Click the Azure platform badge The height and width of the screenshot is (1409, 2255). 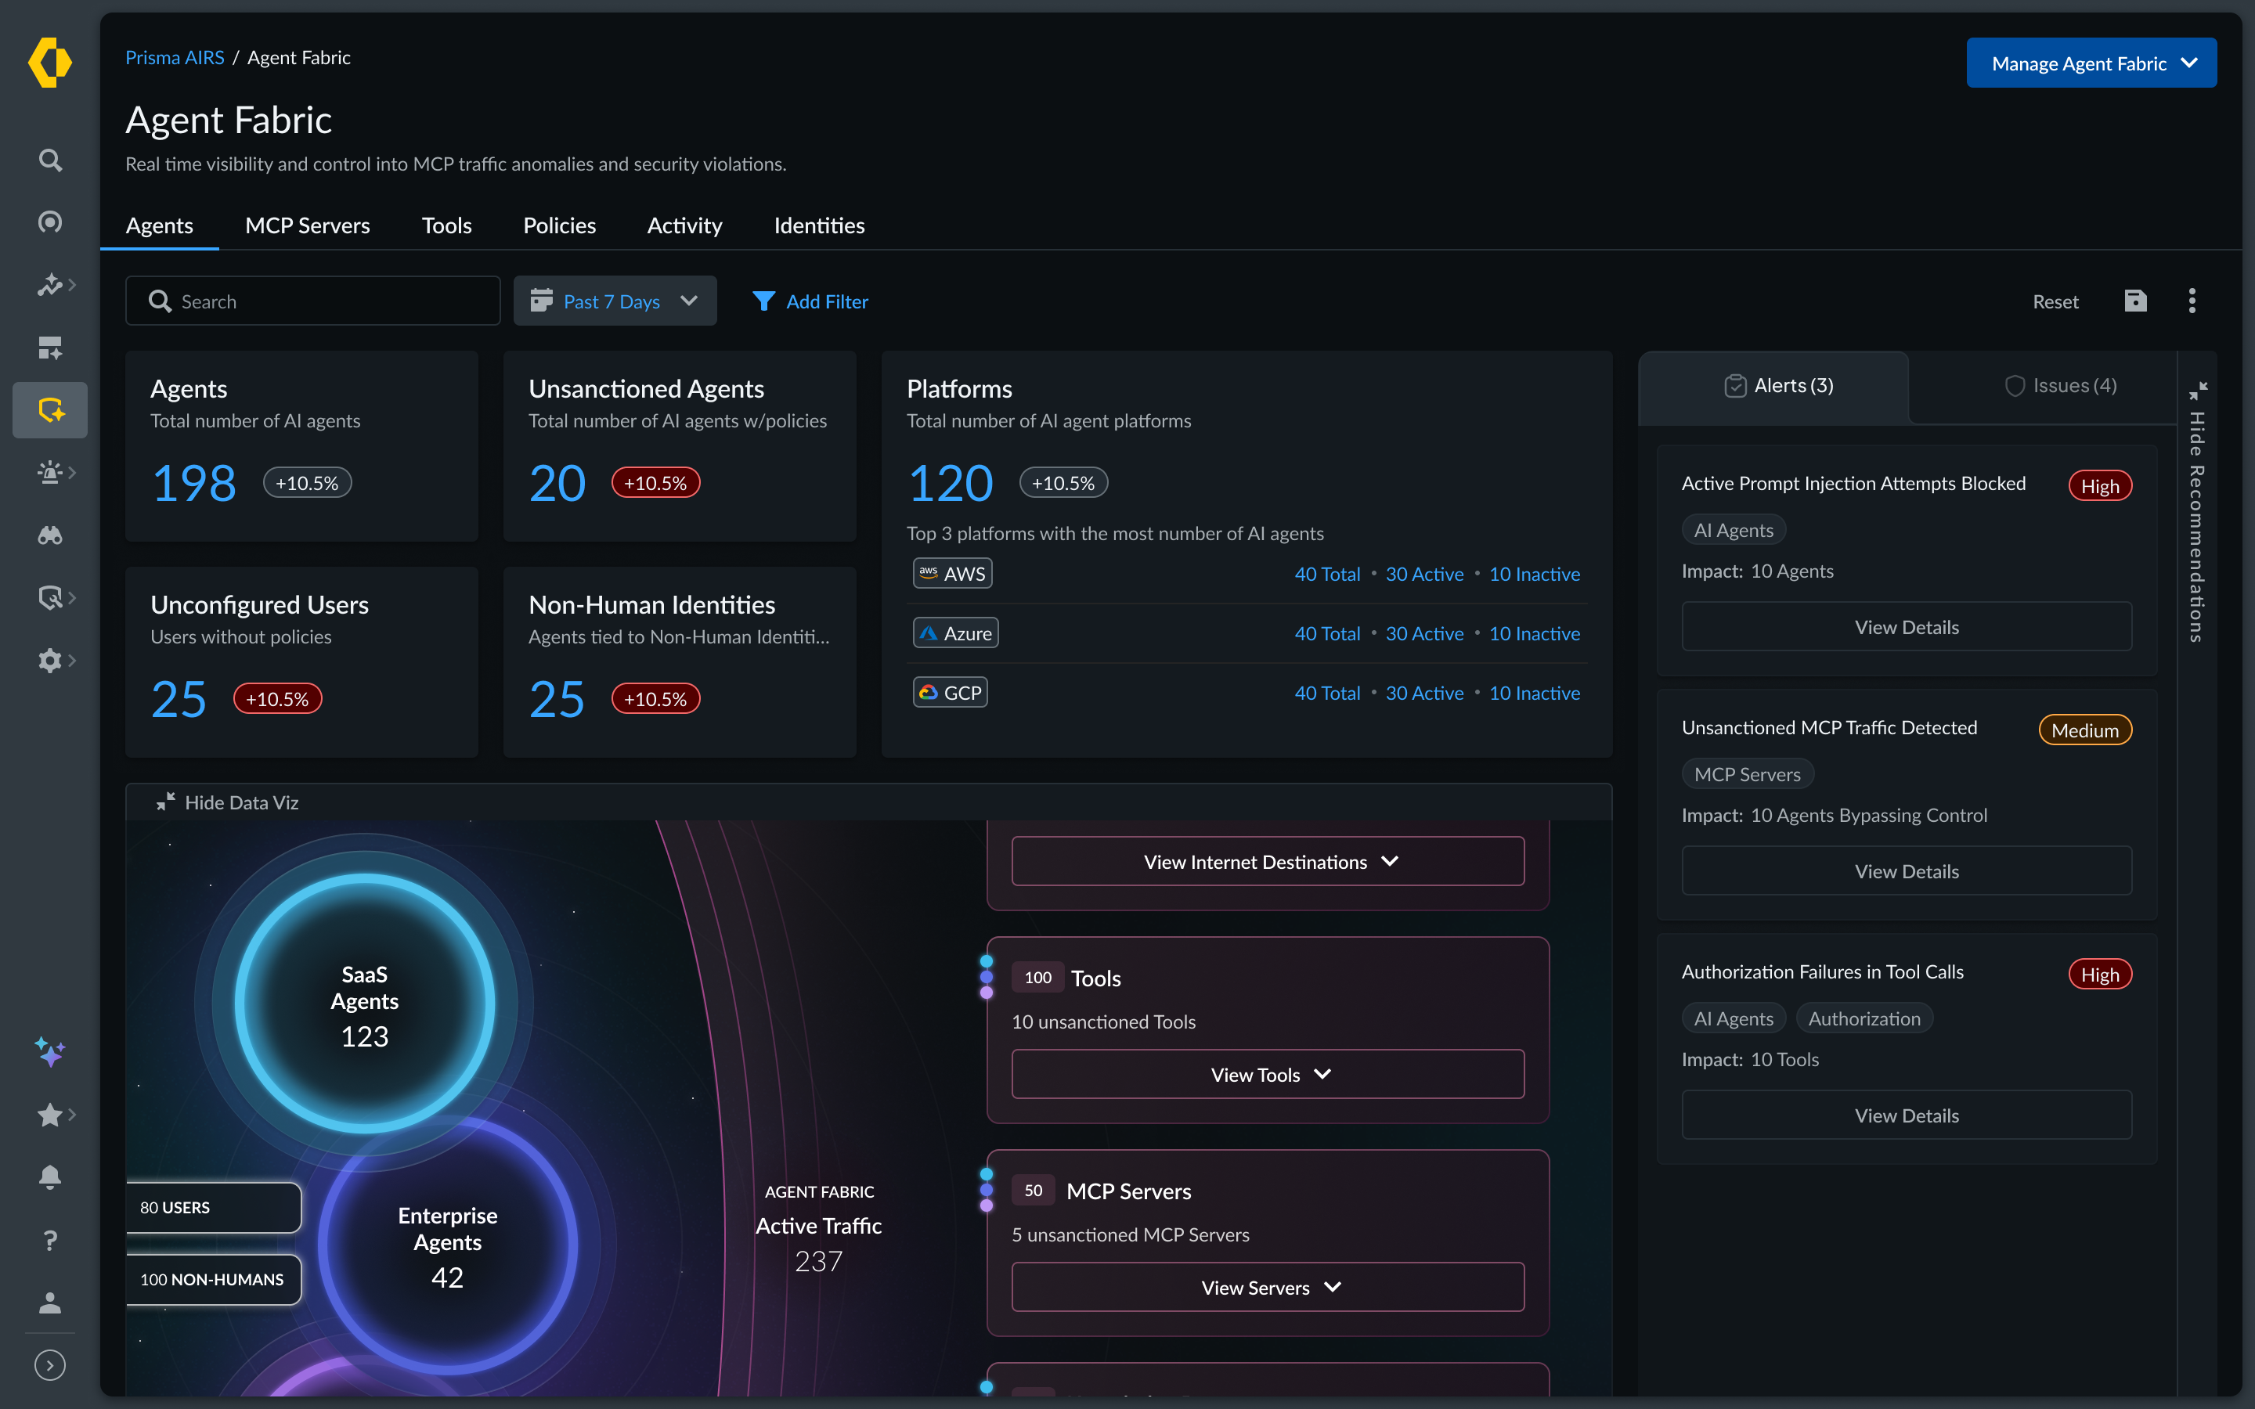click(x=956, y=632)
